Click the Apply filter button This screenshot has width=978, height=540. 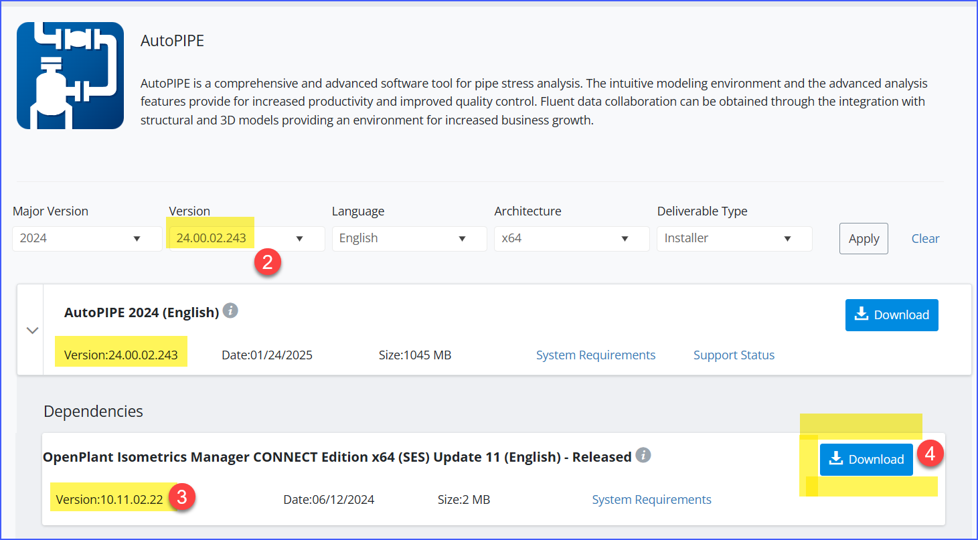[864, 238]
